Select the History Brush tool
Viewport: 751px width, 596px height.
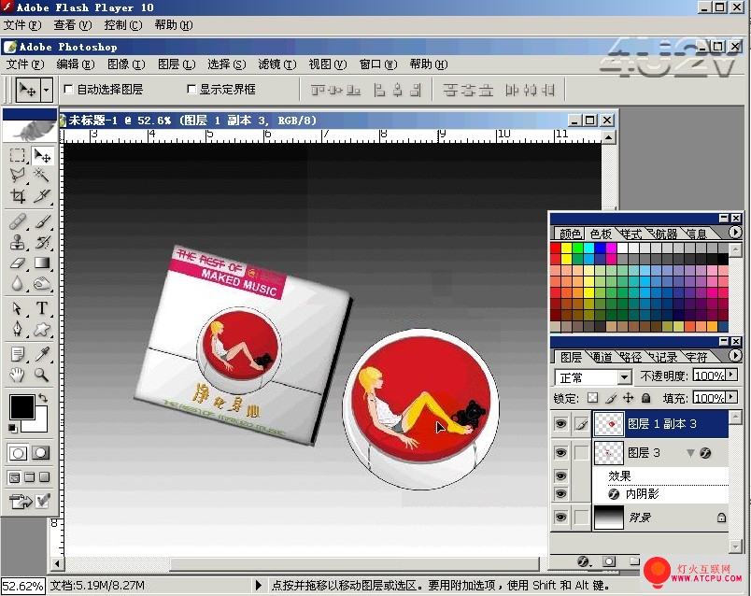[x=42, y=243]
